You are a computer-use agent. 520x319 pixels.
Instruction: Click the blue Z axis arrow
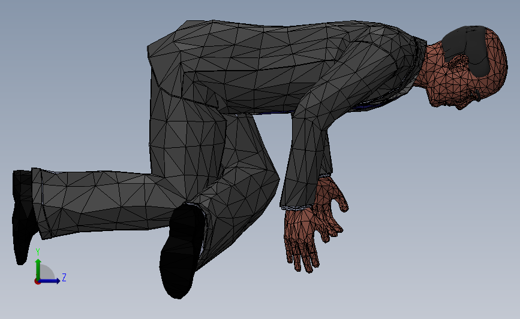[50, 281]
